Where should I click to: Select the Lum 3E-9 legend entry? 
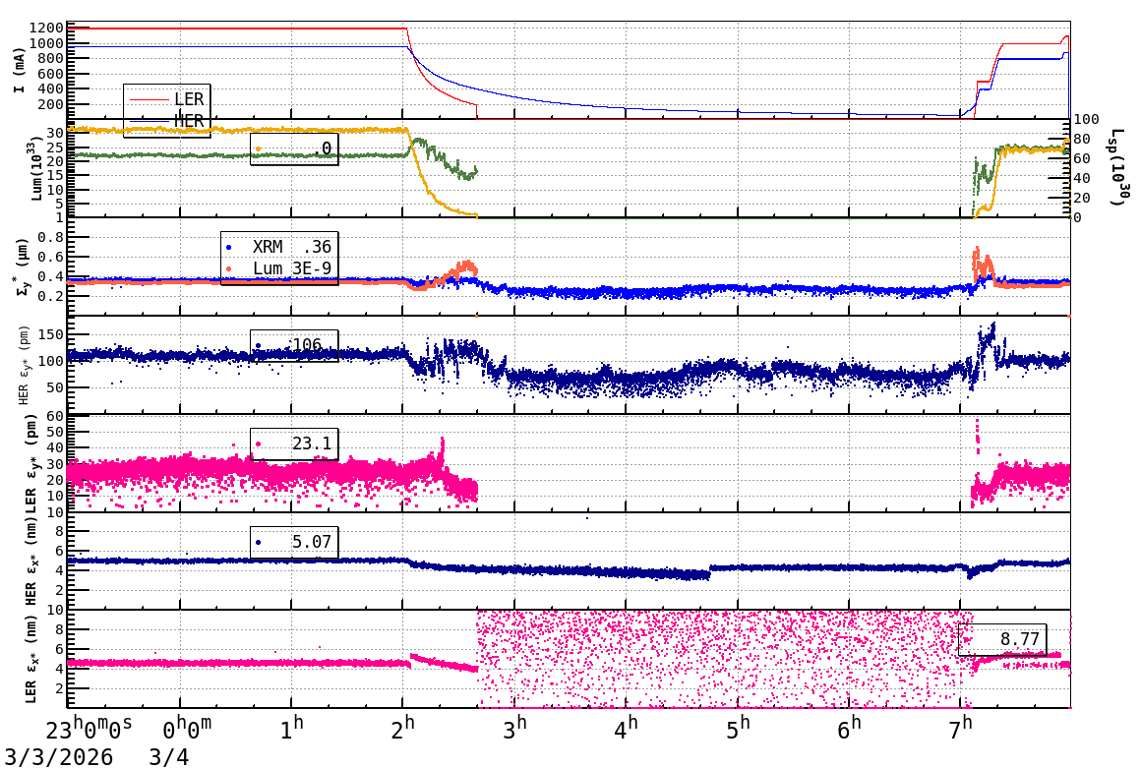pyautogui.click(x=291, y=267)
